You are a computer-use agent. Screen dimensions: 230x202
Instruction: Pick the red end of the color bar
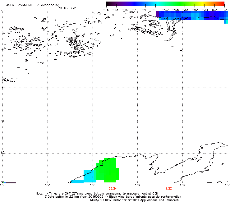pyautogui.click(x=222, y=4)
